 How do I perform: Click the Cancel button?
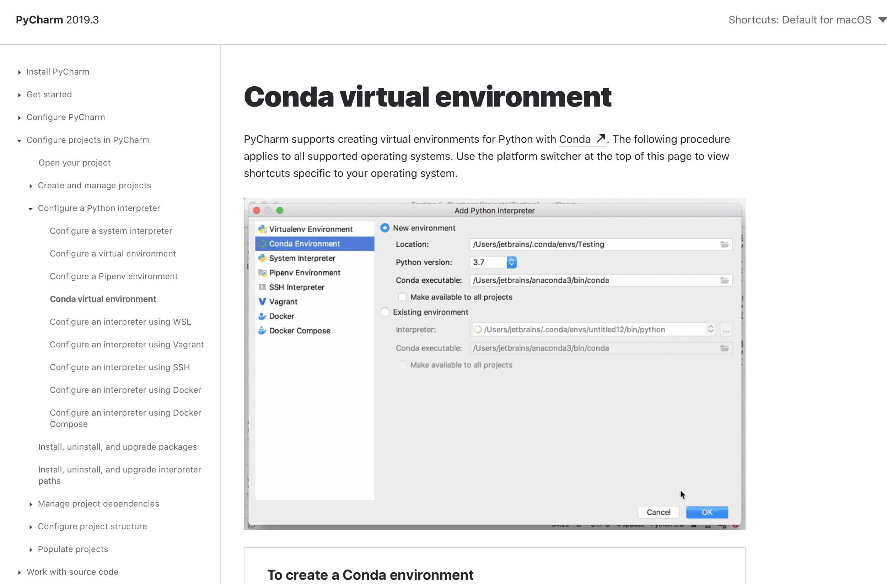click(658, 512)
